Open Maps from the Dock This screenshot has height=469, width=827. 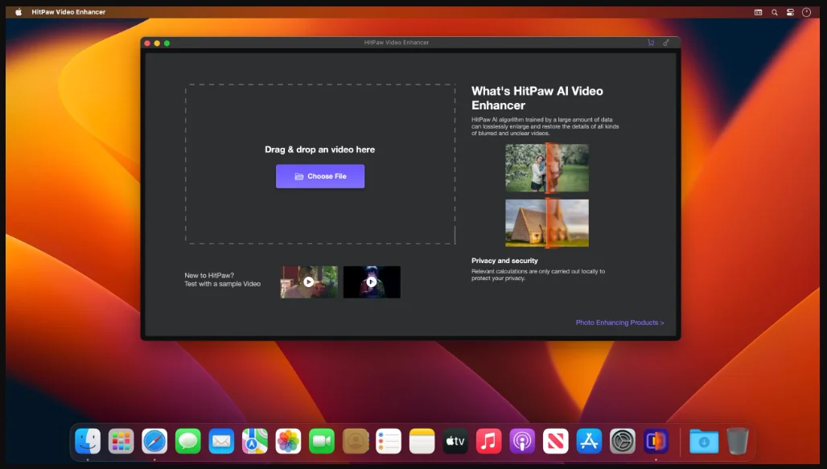coord(255,441)
